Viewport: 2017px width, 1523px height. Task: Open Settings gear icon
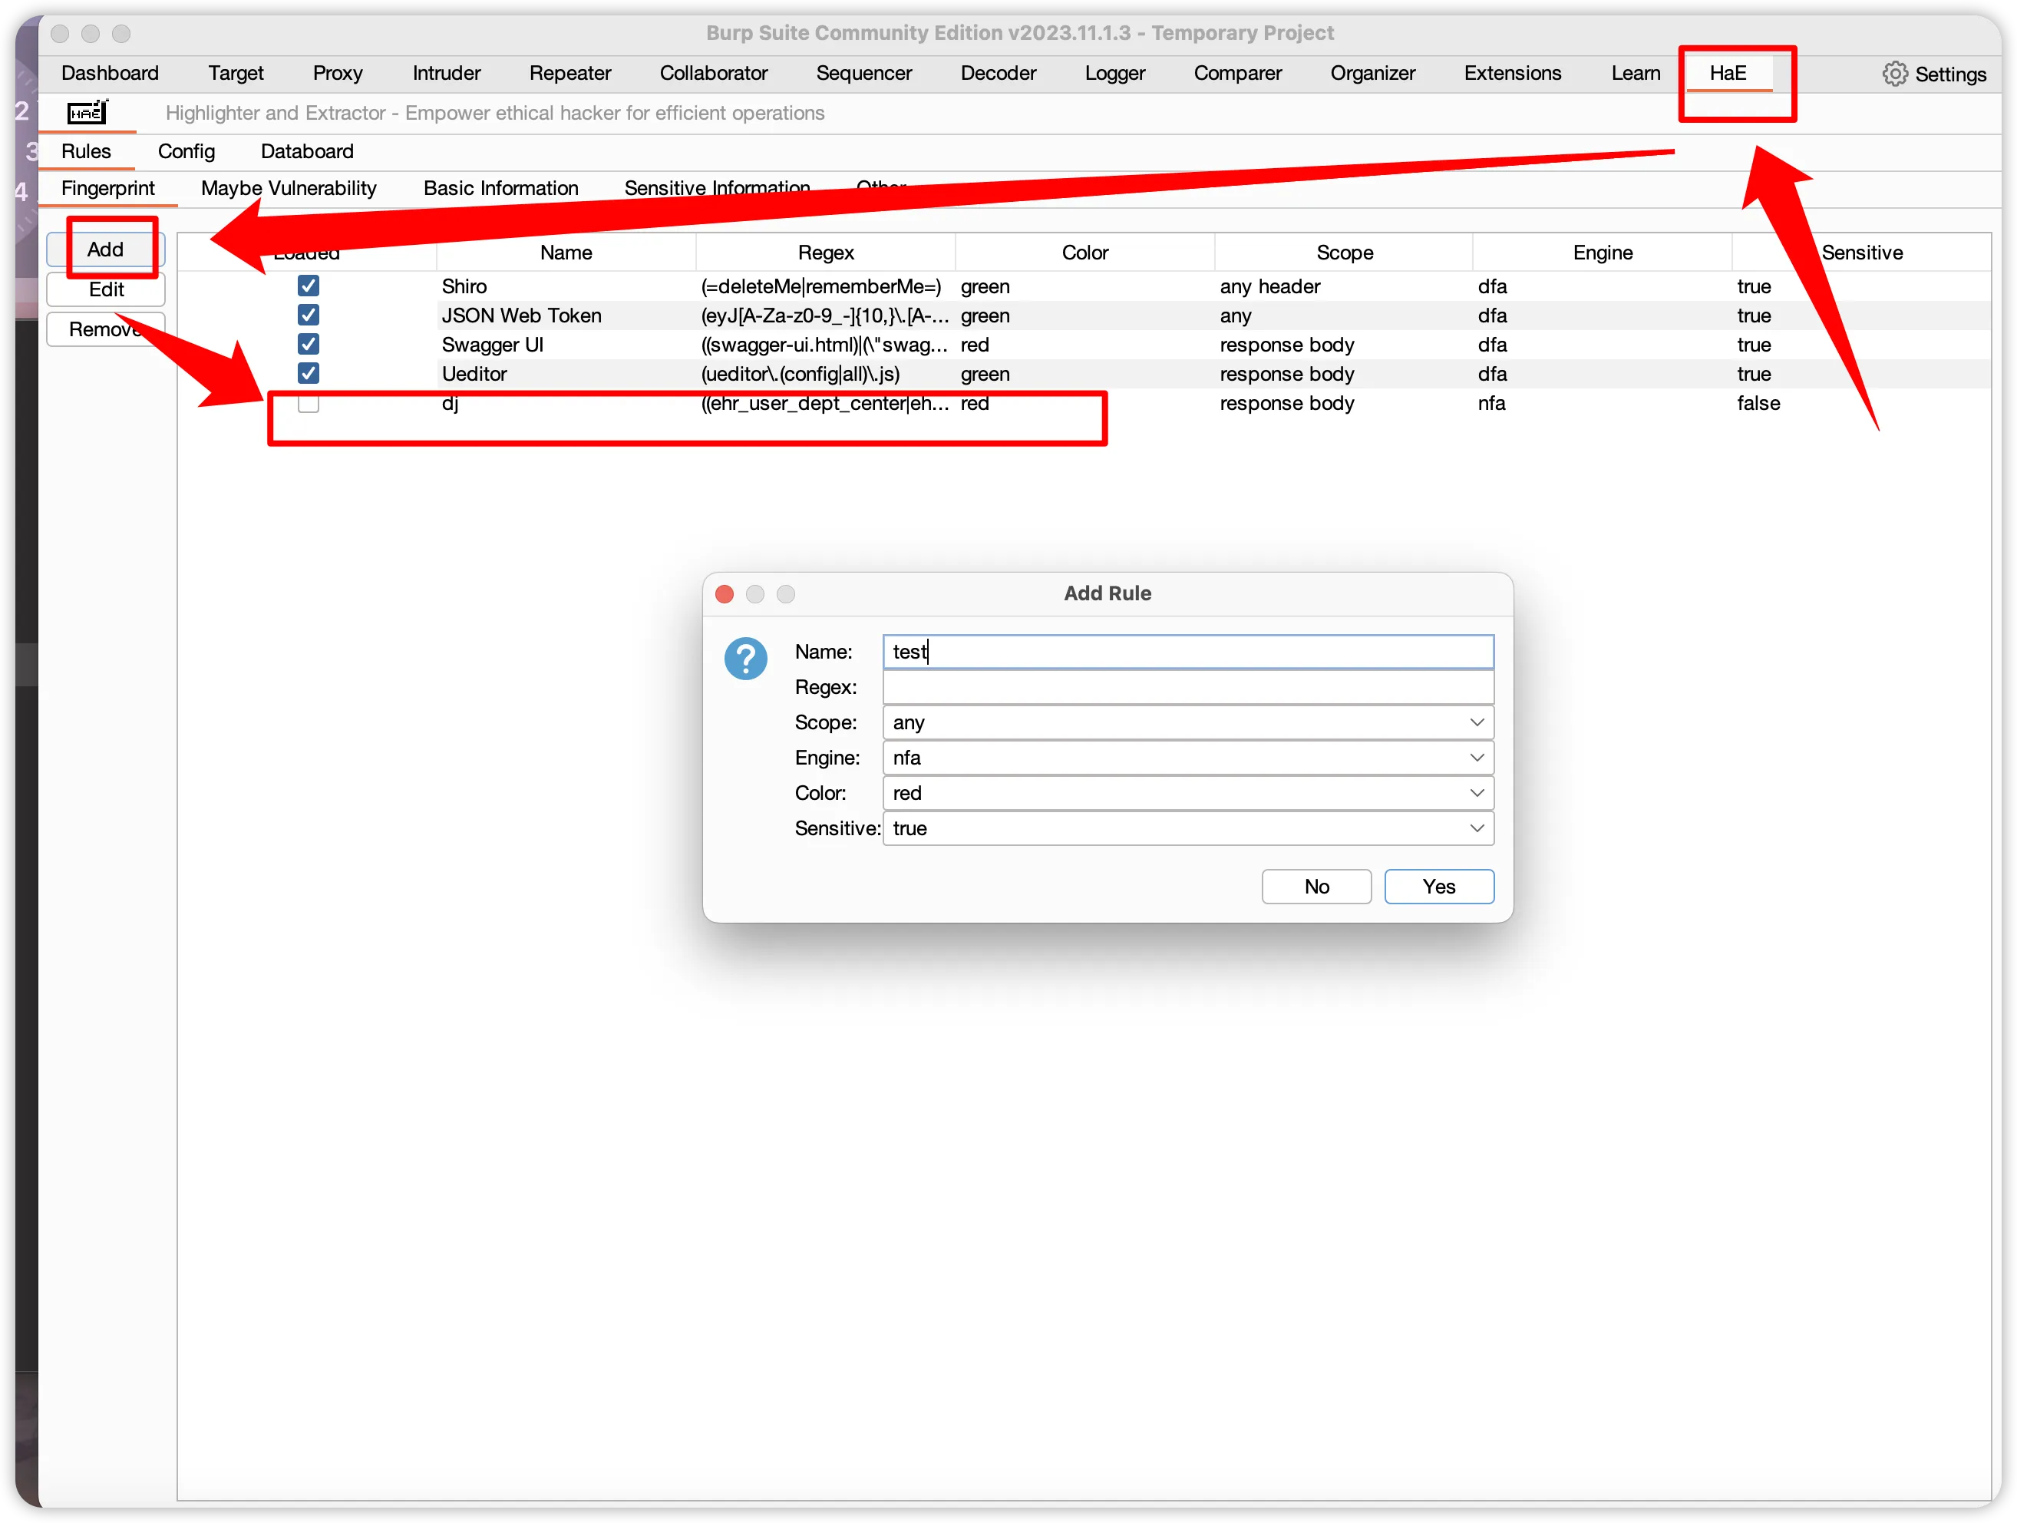pyautogui.click(x=1895, y=74)
